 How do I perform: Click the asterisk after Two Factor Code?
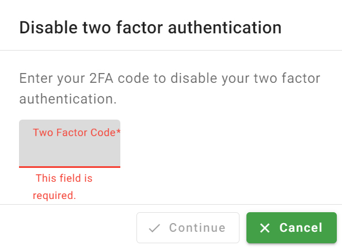(118, 131)
